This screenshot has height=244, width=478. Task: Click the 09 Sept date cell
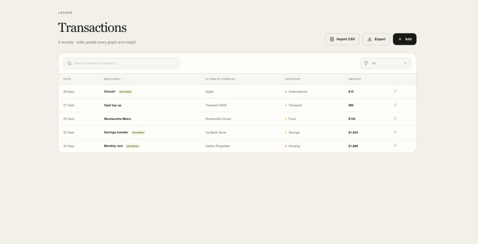coord(69,92)
